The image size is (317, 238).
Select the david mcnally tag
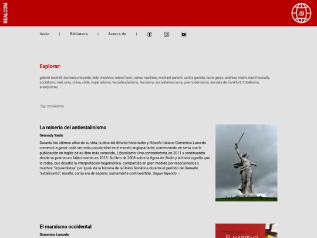[258, 78]
